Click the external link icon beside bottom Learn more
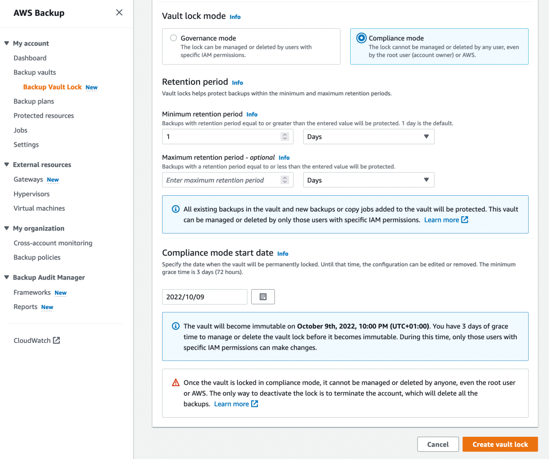 pos(255,404)
